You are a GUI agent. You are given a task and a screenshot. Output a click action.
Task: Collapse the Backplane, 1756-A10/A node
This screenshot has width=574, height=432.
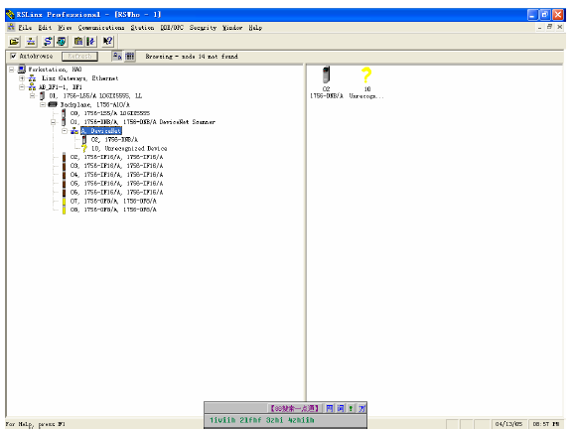coord(43,104)
